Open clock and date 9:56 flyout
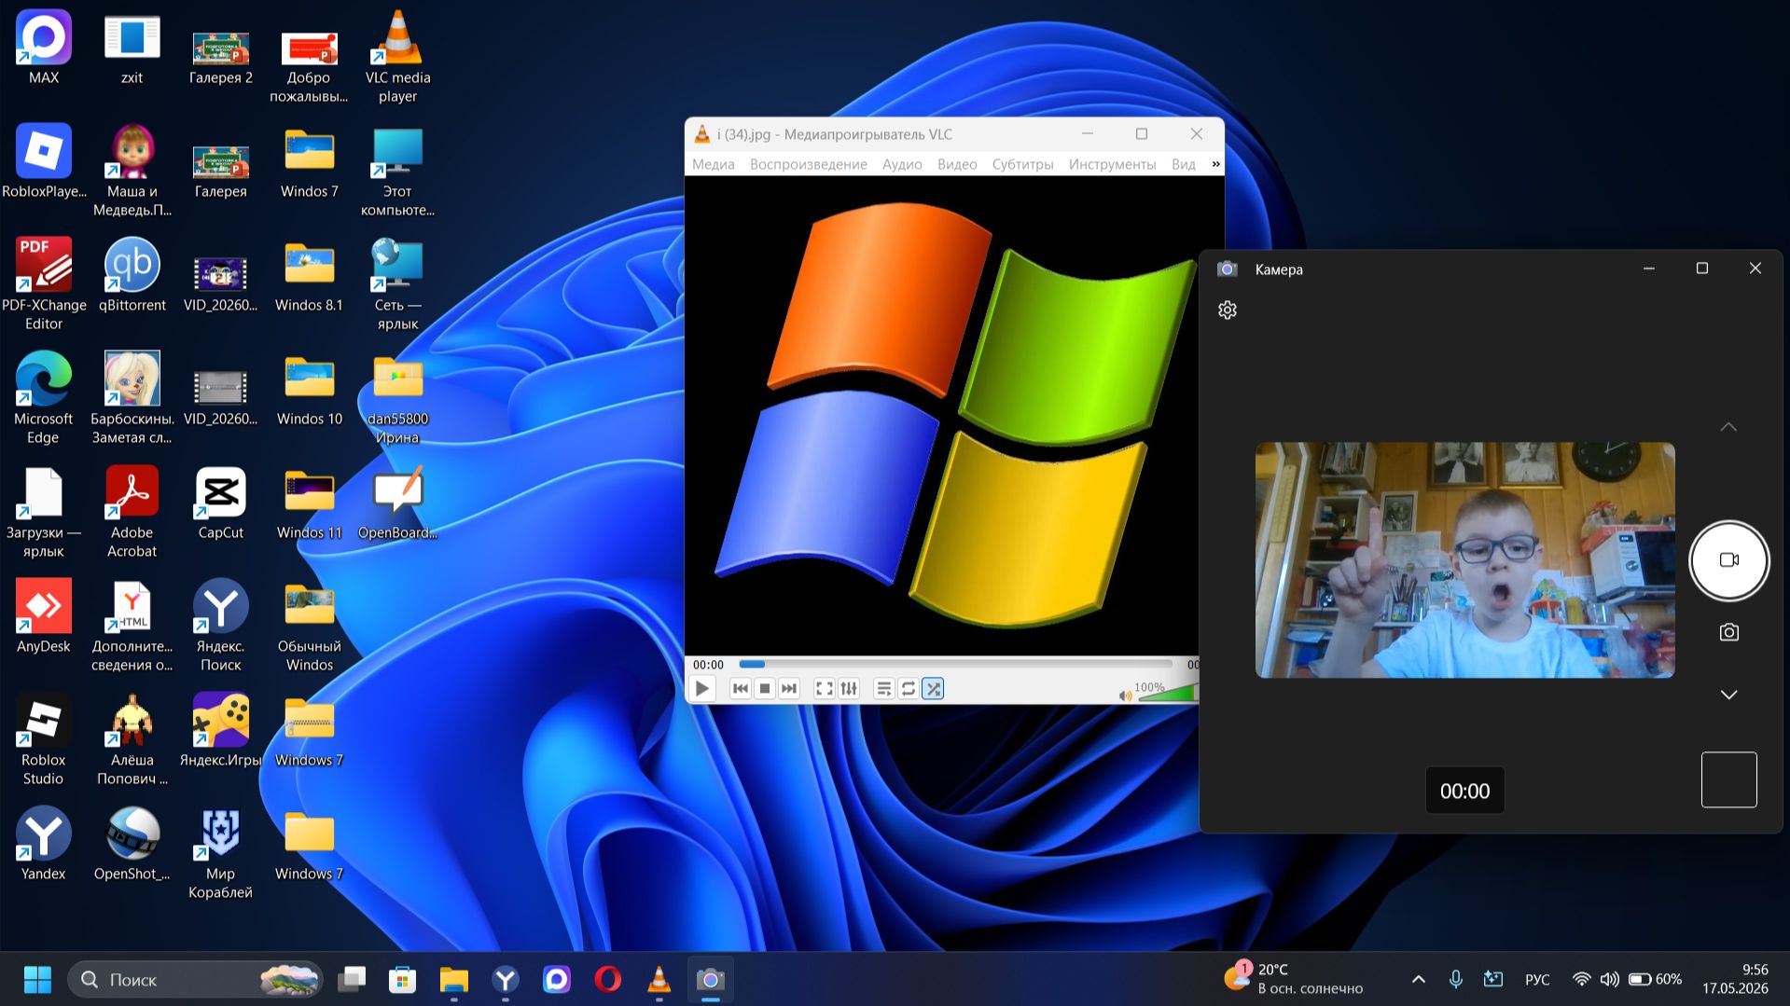Image resolution: width=1790 pixels, height=1006 pixels. pyautogui.click(x=1735, y=979)
